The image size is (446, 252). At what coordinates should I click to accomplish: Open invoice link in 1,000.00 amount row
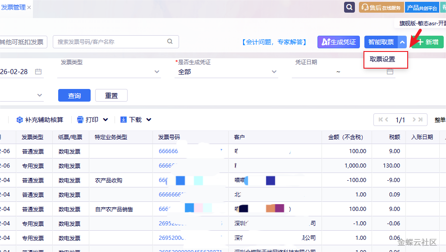pyautogui.click(x=168, y=166)
